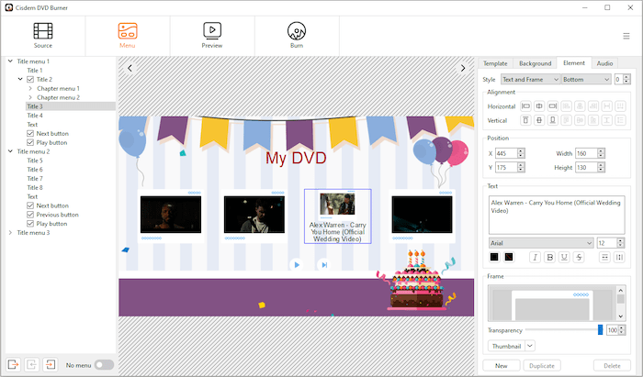
Task: Open the Source step
Action: 43,34
